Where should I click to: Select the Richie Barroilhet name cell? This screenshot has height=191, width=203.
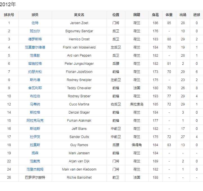click(x=79, y=178)
